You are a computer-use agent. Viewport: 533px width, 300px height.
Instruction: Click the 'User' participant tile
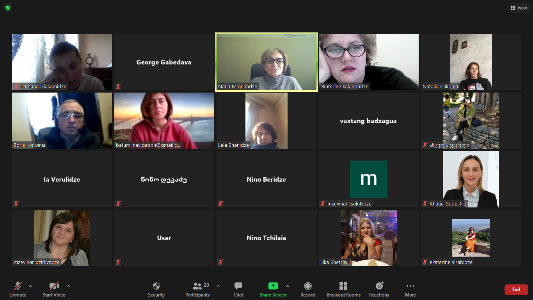pyautogui.click(x=164, y=238)
